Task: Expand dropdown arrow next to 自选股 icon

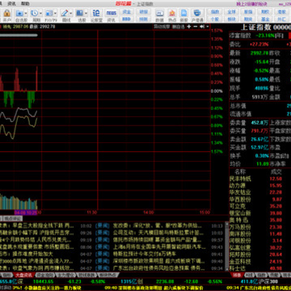Action: [26, 13]
